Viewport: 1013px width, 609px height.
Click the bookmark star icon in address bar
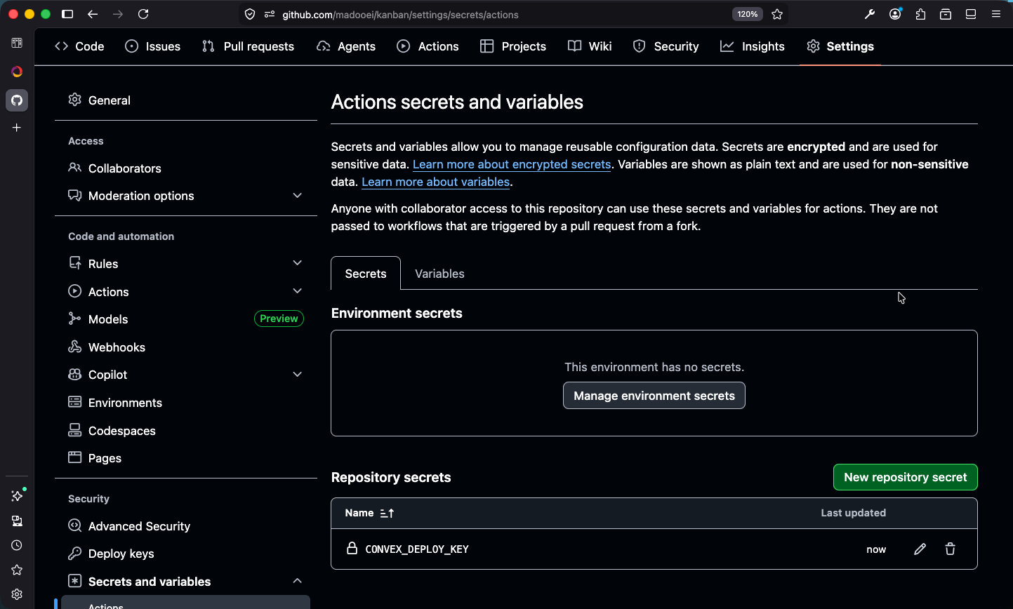click(x=777, y=14)
